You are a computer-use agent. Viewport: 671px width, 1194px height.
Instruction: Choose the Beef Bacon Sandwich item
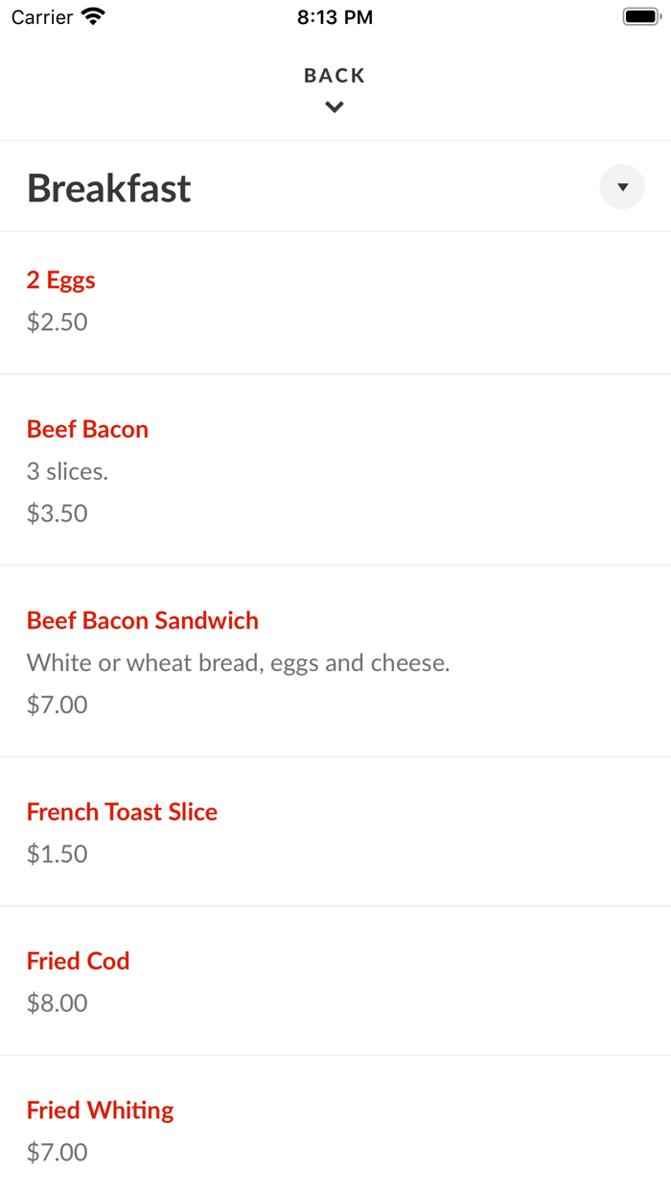tap(143, 620)
